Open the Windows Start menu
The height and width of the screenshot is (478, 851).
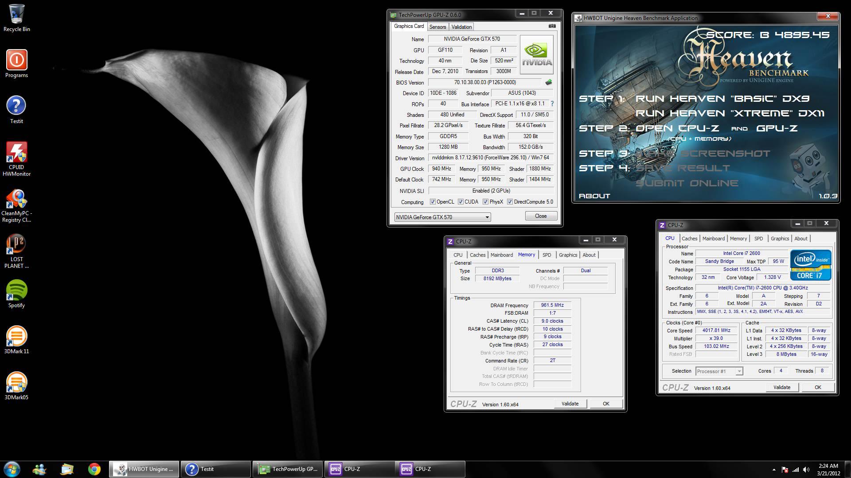pos(12,469)
